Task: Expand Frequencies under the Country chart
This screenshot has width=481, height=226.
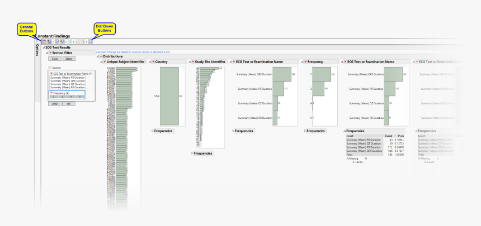Action: pos(162,131)
